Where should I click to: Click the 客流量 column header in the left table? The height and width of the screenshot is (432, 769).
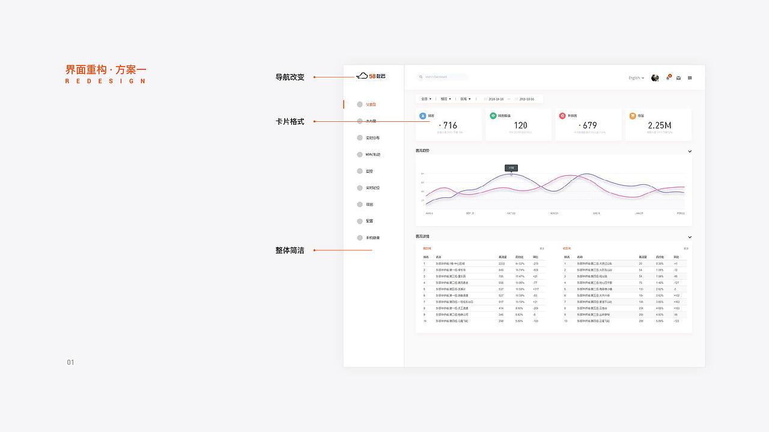coord(502,257)
